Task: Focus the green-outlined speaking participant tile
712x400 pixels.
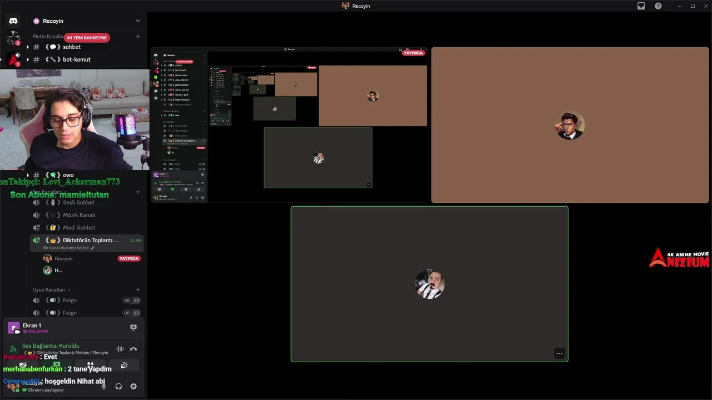Action: coord(429,284)
